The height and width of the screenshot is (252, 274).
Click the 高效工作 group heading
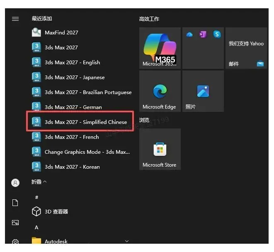[149, 19]
